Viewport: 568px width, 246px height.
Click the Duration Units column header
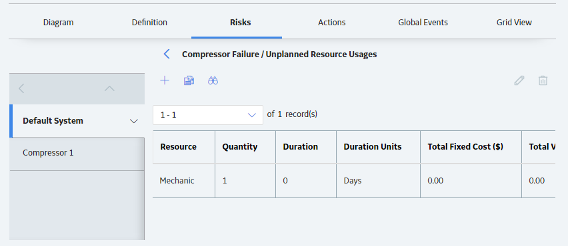[378, 147]
